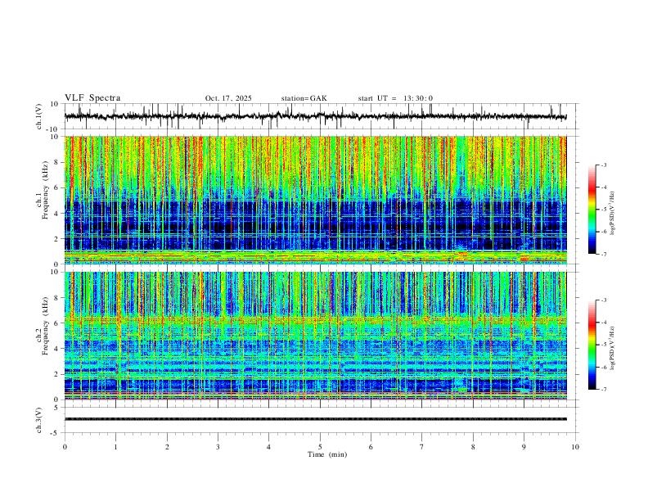
Task: Click the "ch.1(V)" waveform axis label
Action: click(x=38, y=116)
